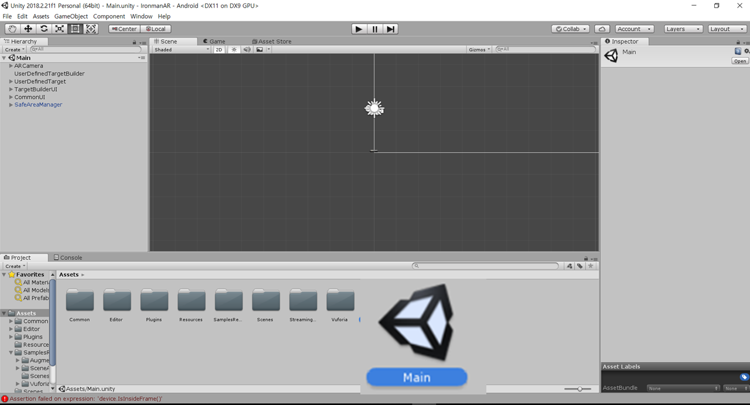The image size is (750, 405).
Task: Start Play mode
Action: (x=359, y=29)
